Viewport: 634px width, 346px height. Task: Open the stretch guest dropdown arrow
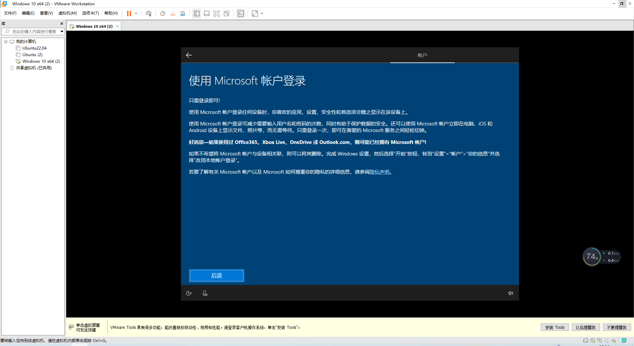click(x=262, y=14)
